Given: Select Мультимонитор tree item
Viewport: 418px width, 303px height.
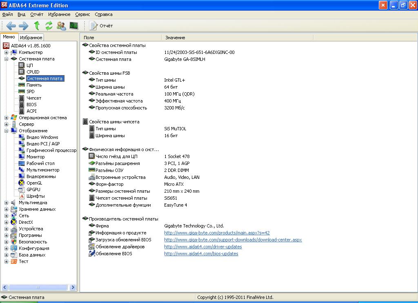Looking at the screenshot, I should pyautogui.click(x=43, y=170).
